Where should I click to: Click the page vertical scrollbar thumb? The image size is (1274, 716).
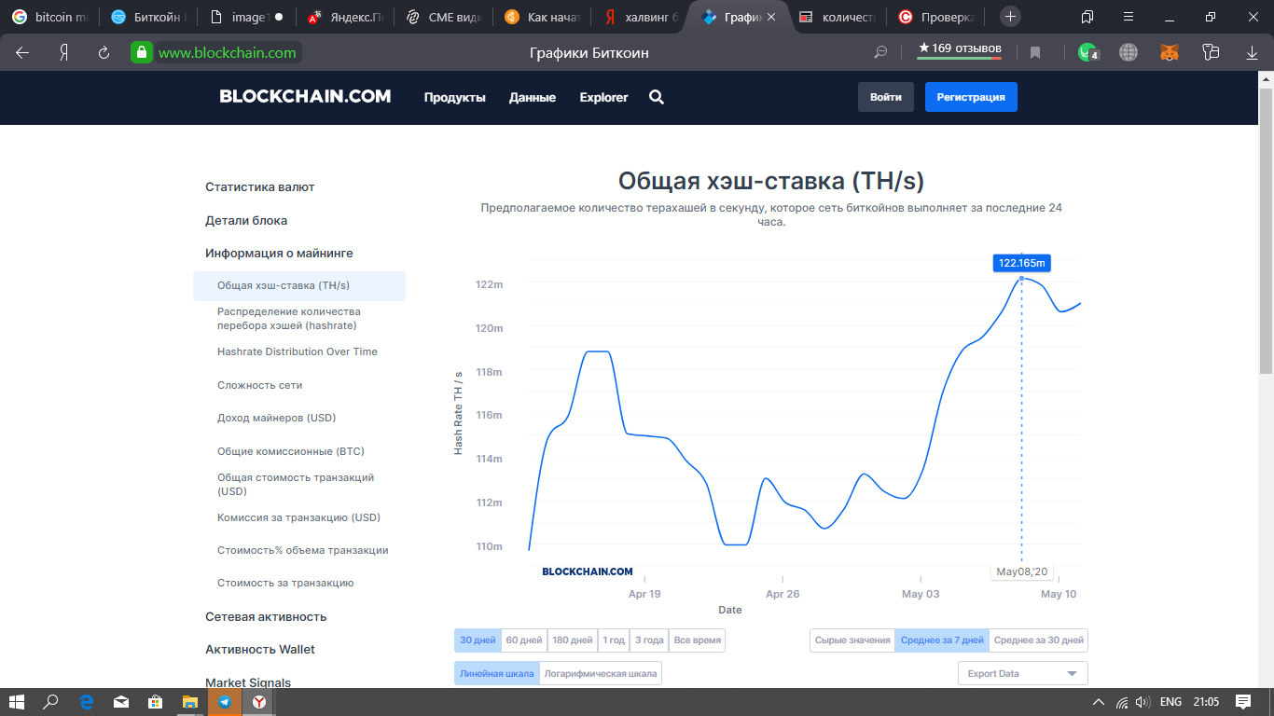point(1266,232)
